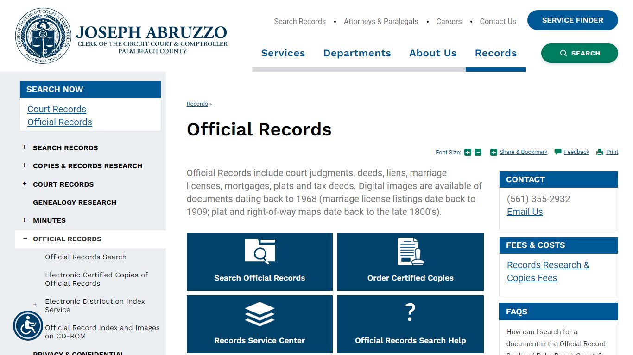The image size is (633, 355).
Task: Open the accessibility wheelchair icon
Action: coord(28,326)
